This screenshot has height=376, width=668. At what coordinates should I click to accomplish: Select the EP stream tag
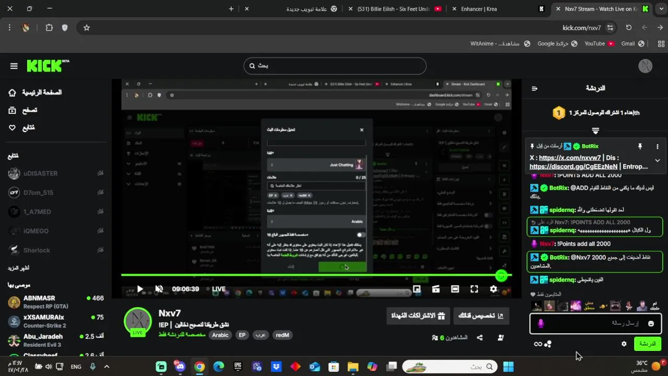(x=242, y=335)
